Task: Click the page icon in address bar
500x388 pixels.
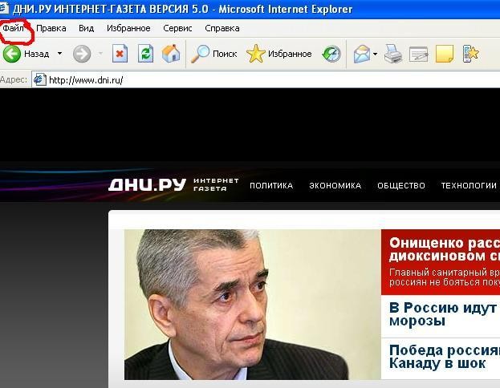Action: (x=39, y=79)
